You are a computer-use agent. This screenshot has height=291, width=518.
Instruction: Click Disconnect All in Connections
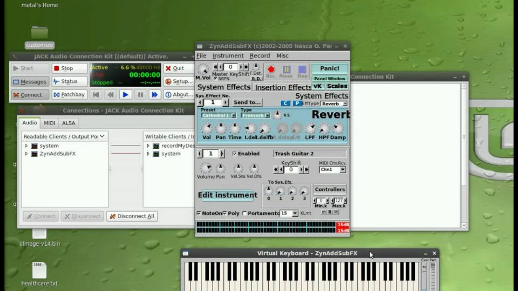(x=132, y=216)
